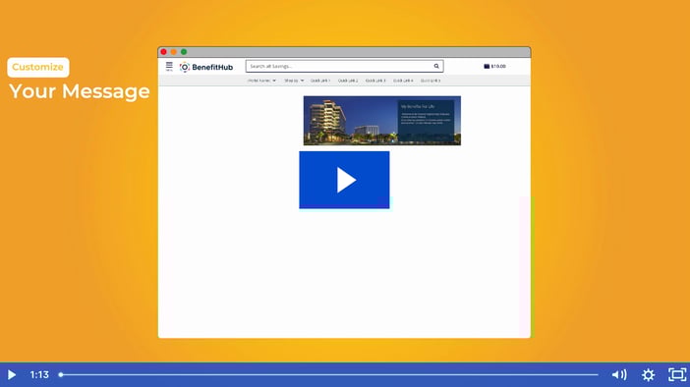Open Quick Link 4
The image size is (690, 387).
click(x=403, y=81)
